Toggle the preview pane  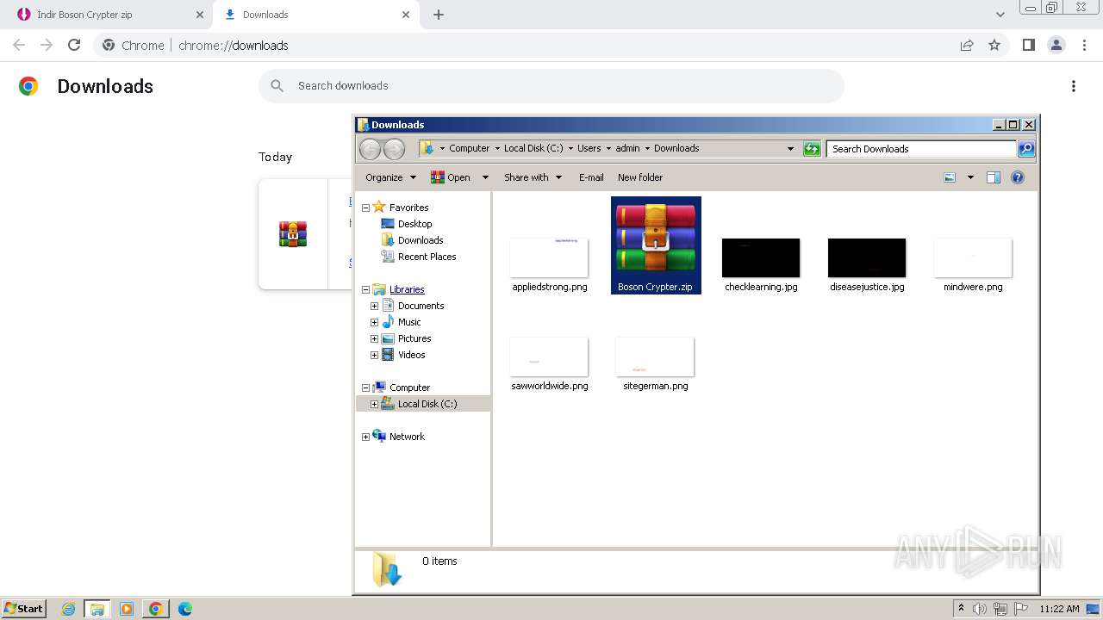click(994, 177)
